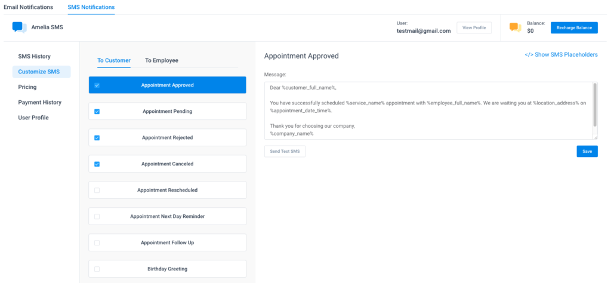
Task: Select Pricing in the sidebar
Action: point(27,87)
